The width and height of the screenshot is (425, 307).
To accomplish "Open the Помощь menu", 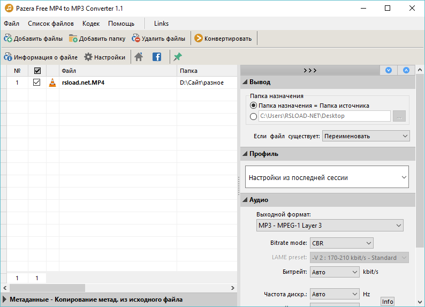I will point(121,24).
